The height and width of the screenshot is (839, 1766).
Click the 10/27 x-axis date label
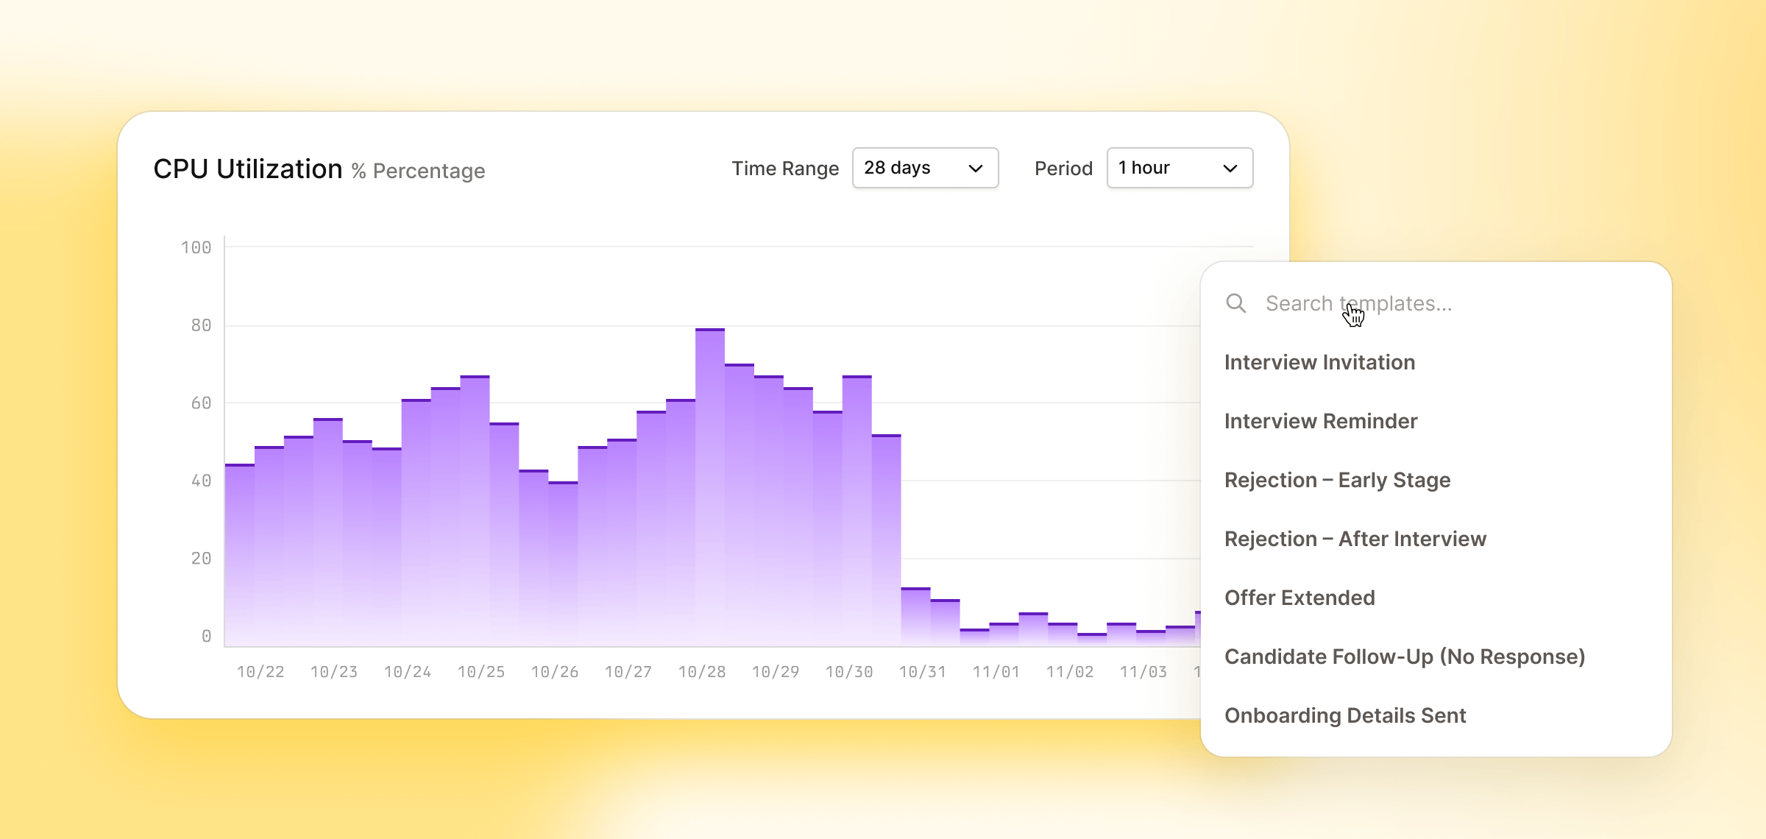pos(628,672)
